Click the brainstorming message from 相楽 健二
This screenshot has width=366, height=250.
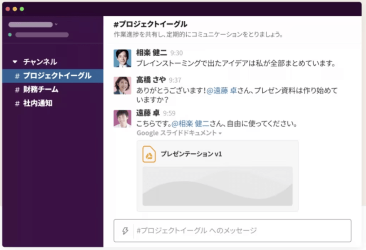coord(236,63)
